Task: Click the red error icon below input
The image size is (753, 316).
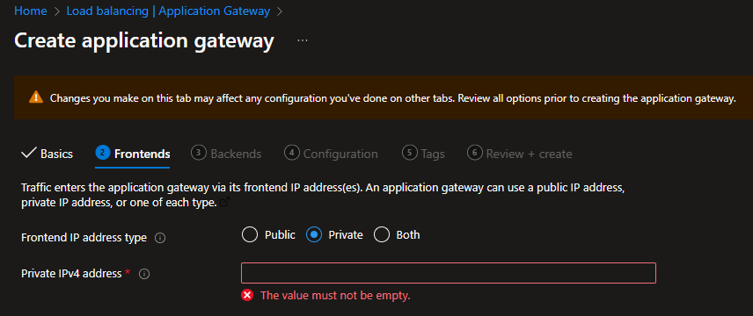Action: 247,295
